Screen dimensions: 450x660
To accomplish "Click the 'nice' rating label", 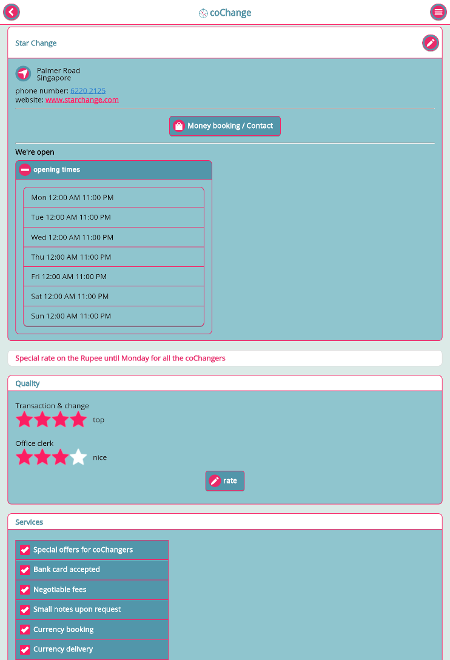I will [x=100, y=457].
